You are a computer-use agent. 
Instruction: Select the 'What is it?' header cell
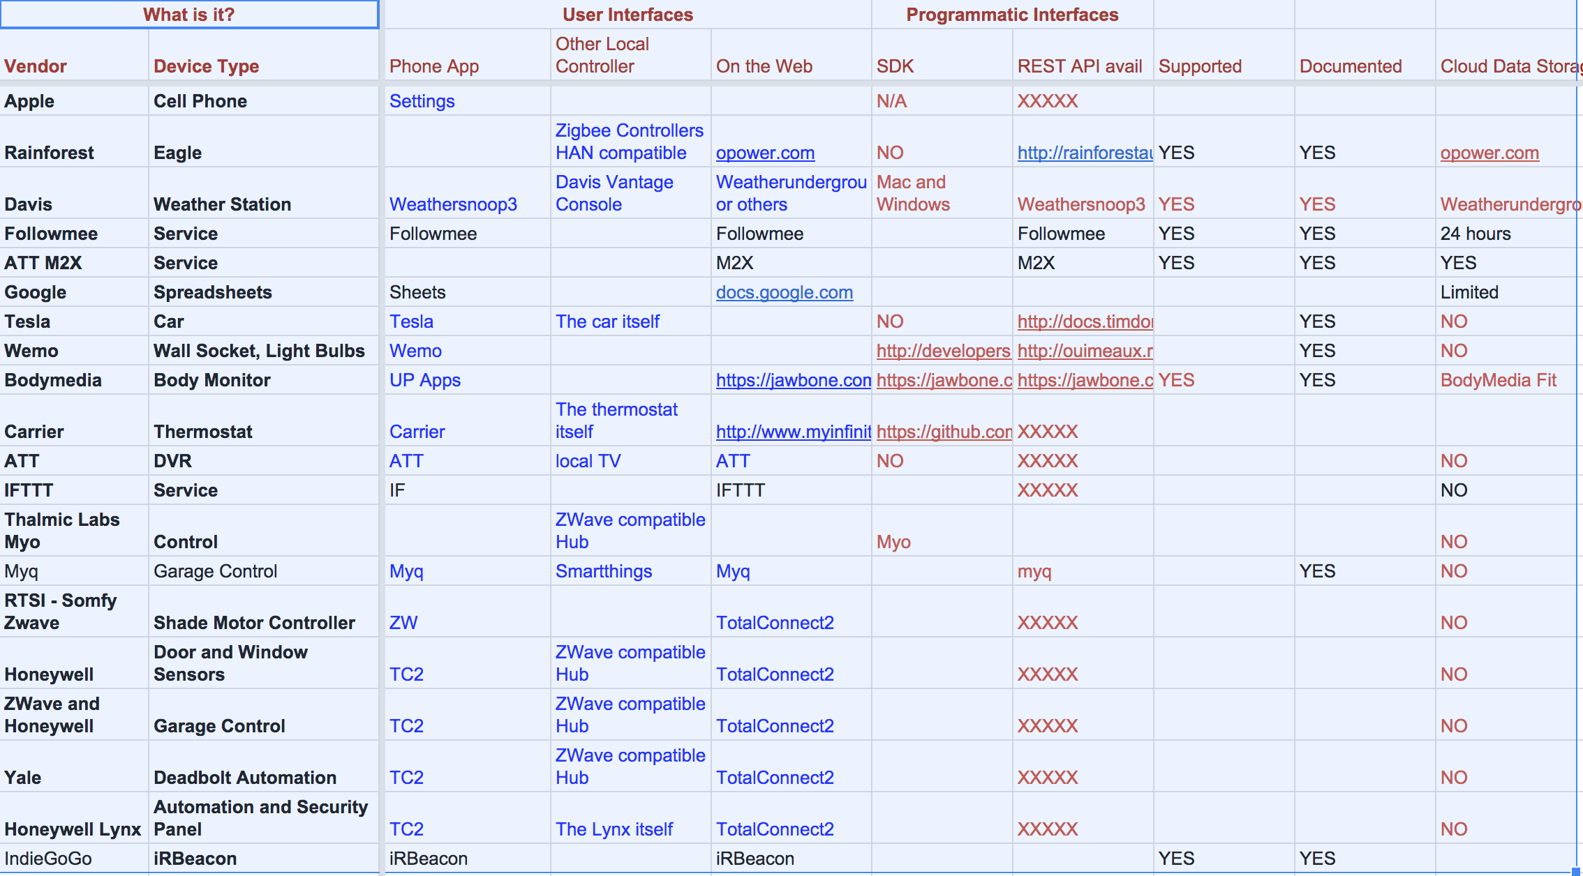click(x=189, y=15)
